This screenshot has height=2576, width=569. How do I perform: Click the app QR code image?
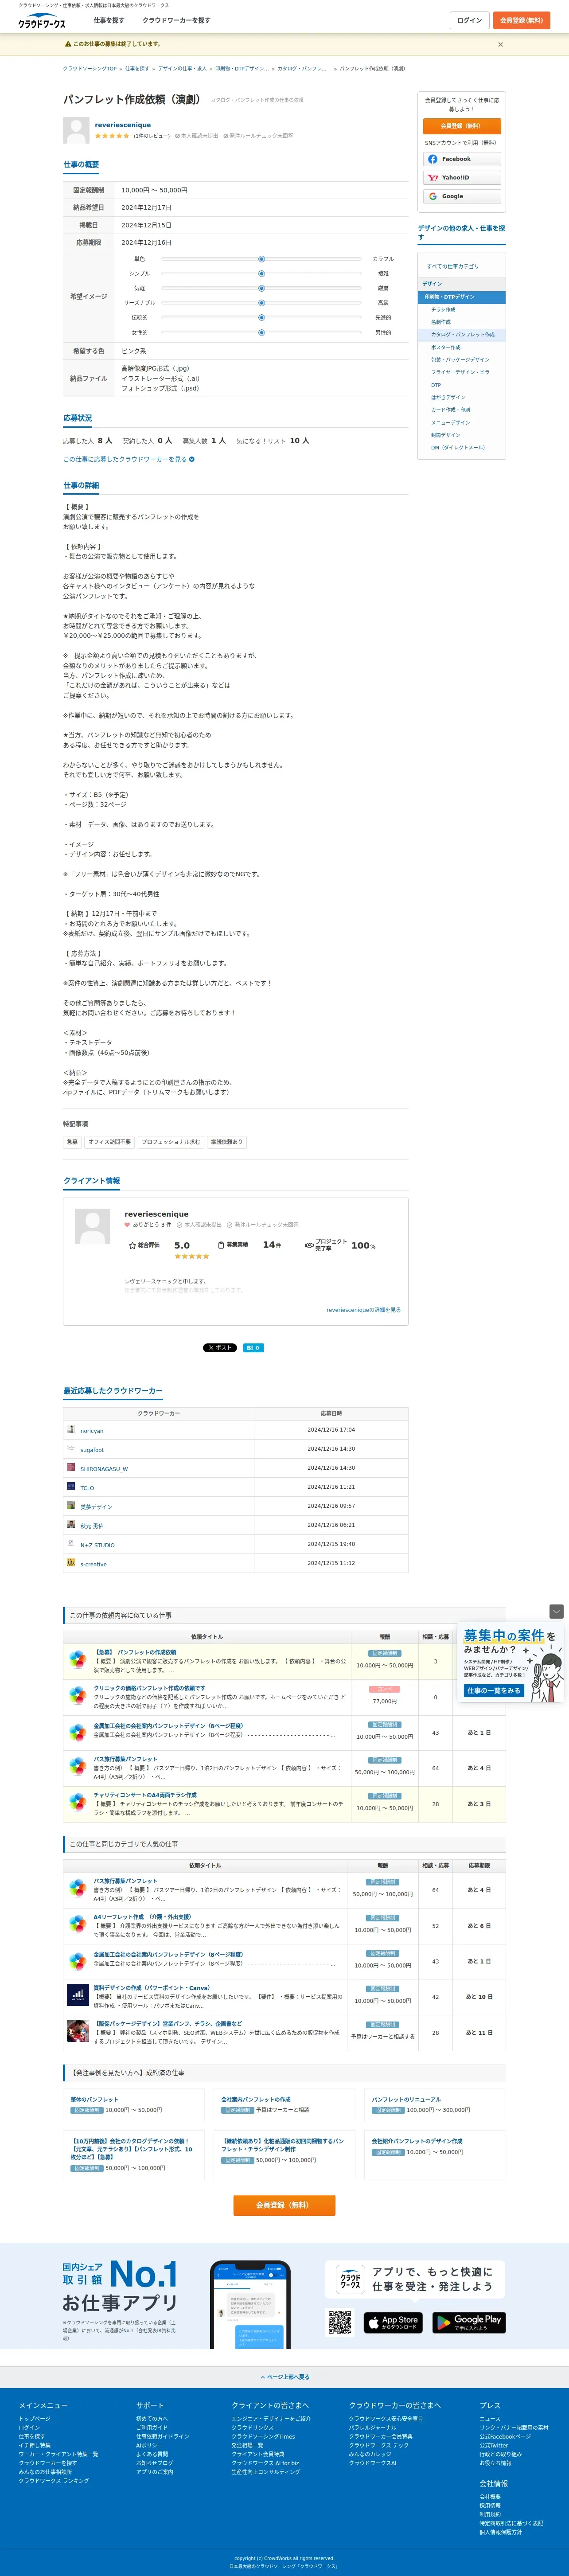click(x=340, y=2322)
